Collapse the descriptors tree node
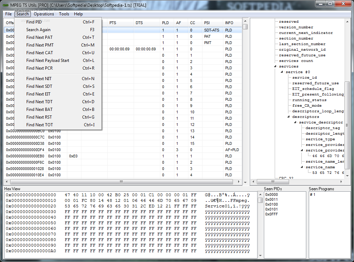 pos(288,117)
